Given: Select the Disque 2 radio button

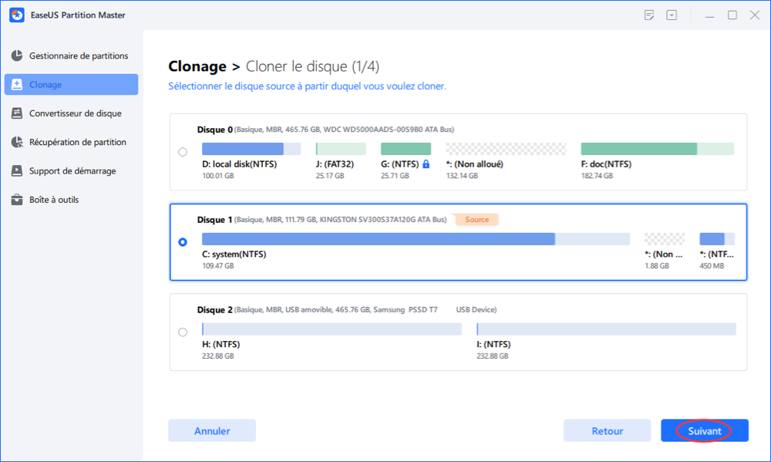Looking at the screenshot, I should click(x=183, y=332).
